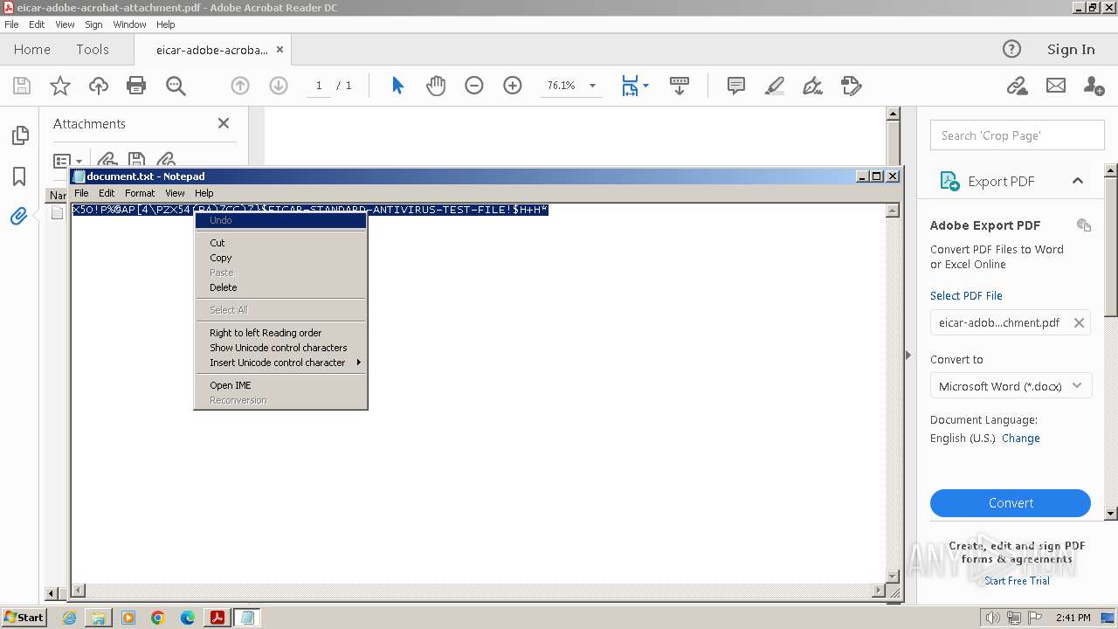1118x629 pixels.
Task: Open the help question mark icon
Action: (x=1011, y=50)
